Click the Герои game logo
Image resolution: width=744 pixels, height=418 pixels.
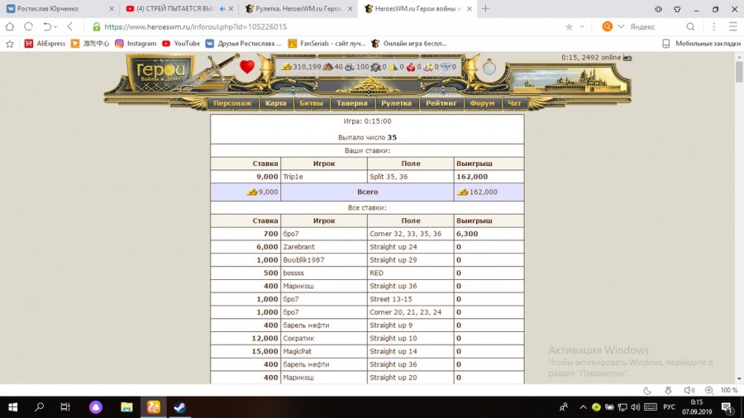pos(160,72)
